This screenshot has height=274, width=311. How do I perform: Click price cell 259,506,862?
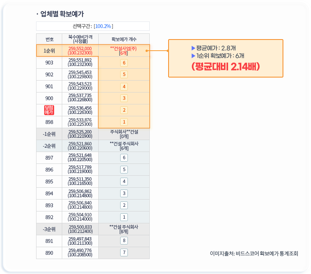point(80,193)
